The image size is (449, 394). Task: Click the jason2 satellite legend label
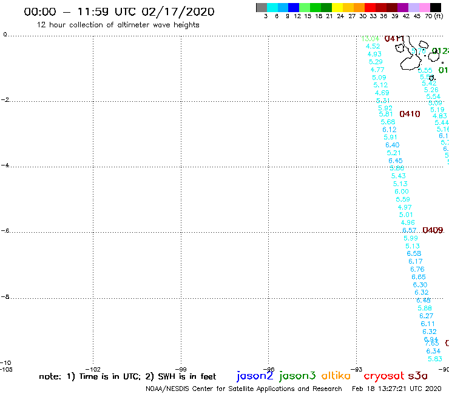point(255,376)
